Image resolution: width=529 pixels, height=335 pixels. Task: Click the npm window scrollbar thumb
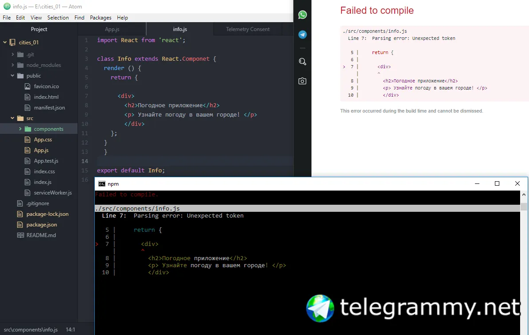coord(524,206)
